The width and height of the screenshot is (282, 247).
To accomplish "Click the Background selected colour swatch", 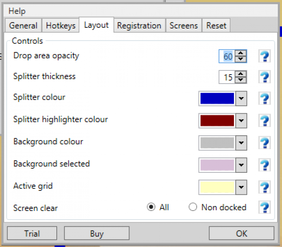I will [x=217, y=165].
